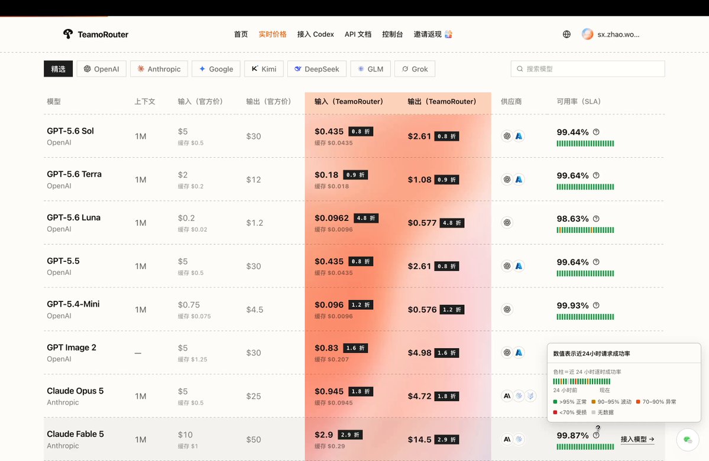The height and width of the screenshot is (461, 709).
Task: Open the language globe icon
Action: (x=566, y=34)
